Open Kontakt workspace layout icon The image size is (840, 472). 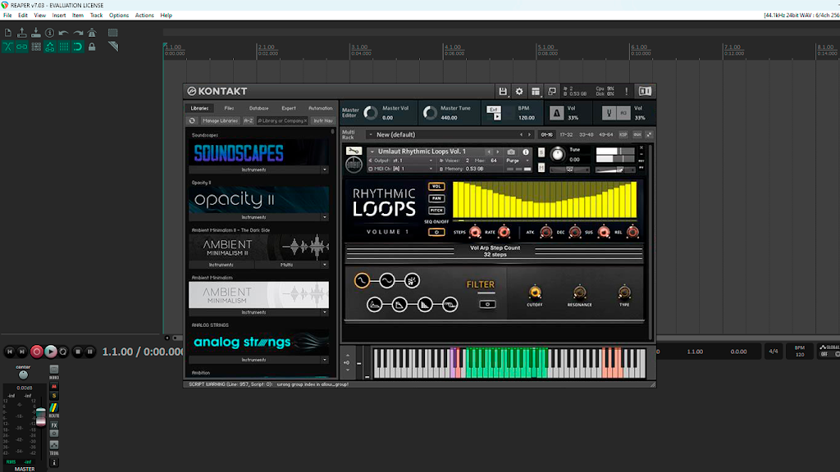tap(535, 92)
